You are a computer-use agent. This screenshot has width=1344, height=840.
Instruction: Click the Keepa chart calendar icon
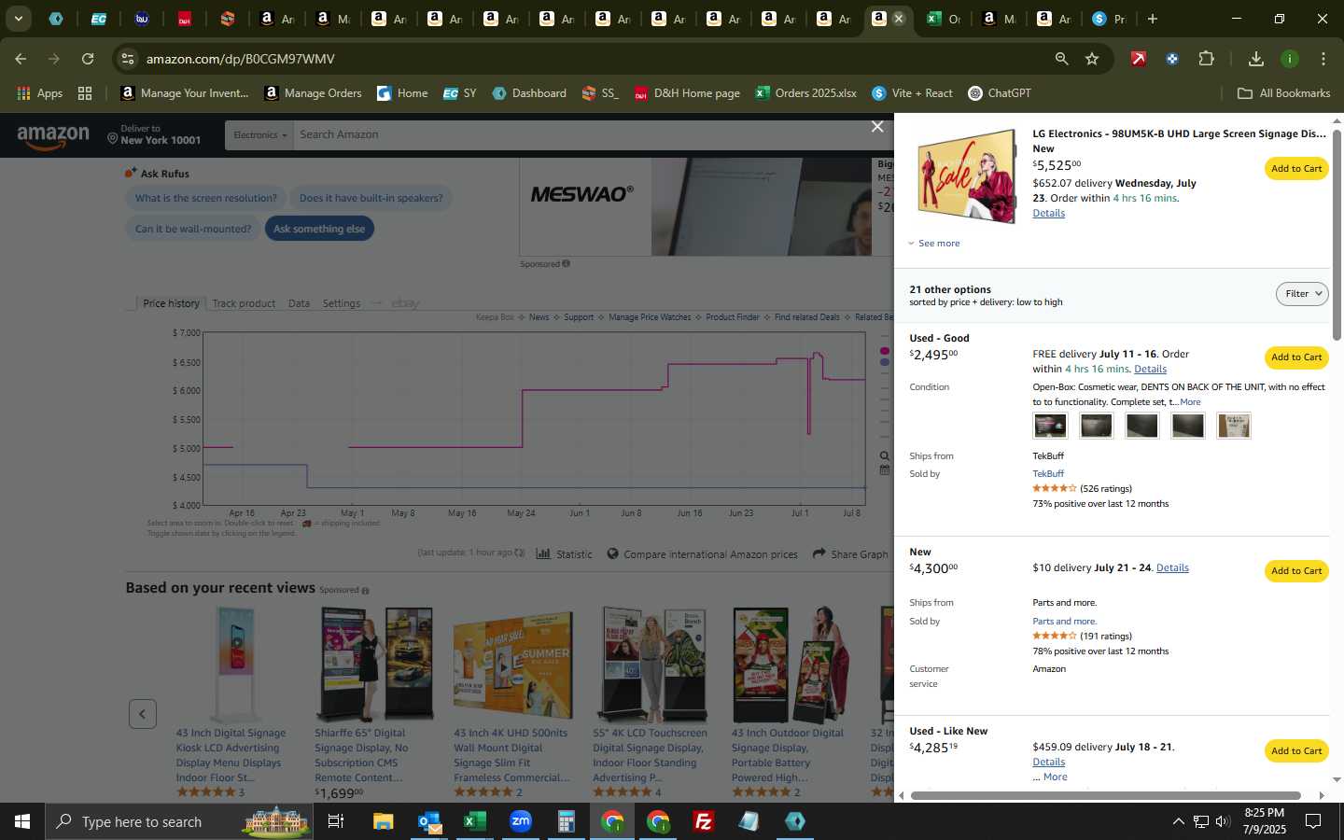coord(885,470)
